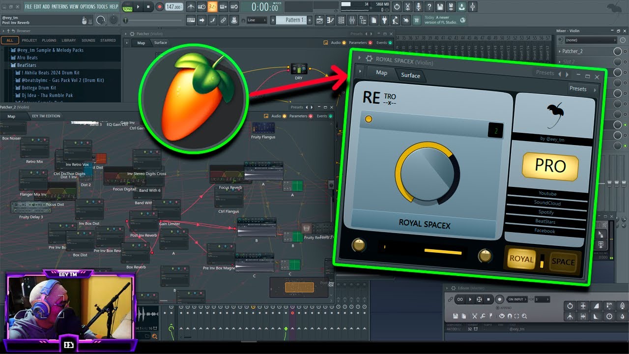629x354 pixels.
Task: Open the shopping cart content library
Action: (x=416, y=20)
